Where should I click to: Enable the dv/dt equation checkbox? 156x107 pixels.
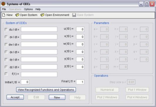6,37
